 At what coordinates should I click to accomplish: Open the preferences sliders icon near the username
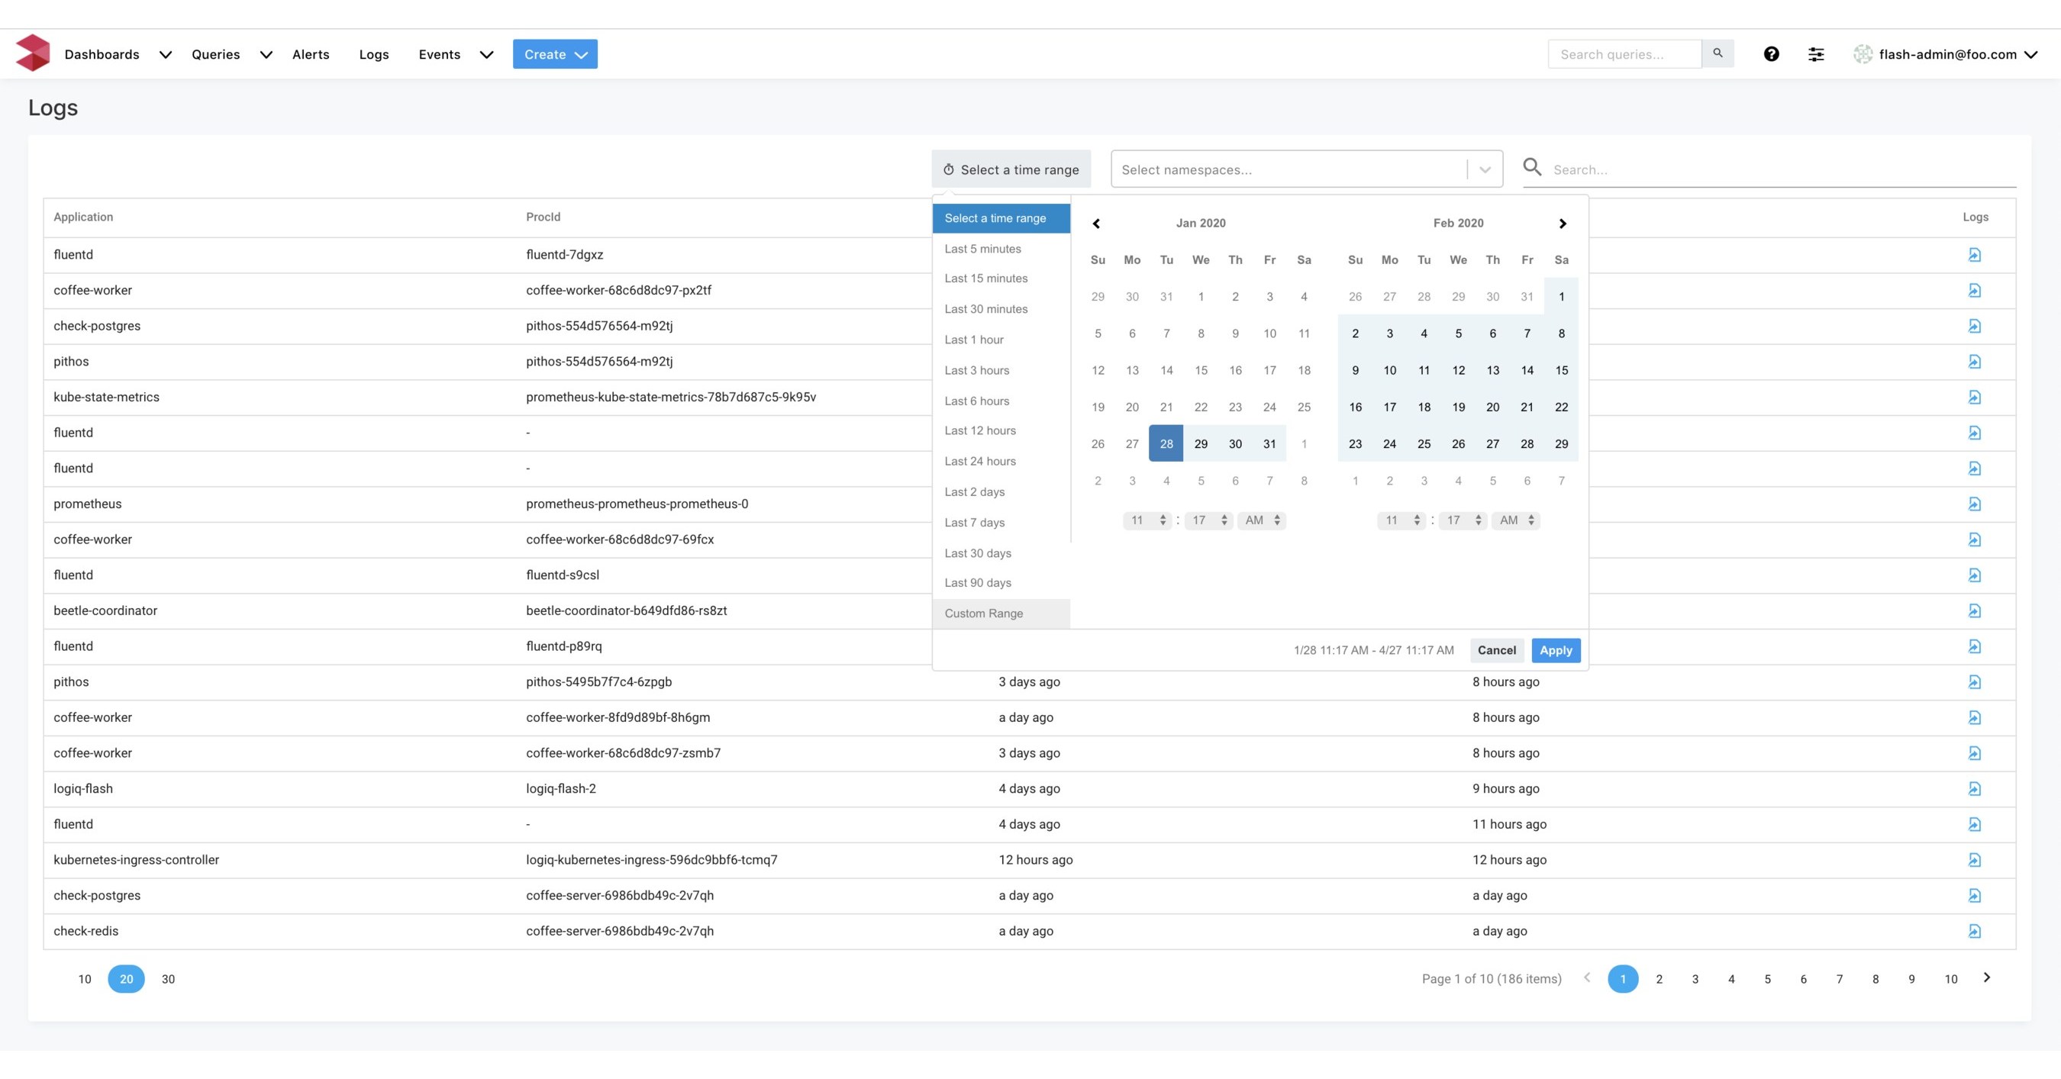(1815, 53)
